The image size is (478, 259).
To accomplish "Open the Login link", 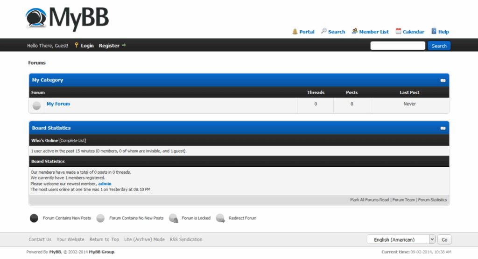I will click(x=87, y=46).
